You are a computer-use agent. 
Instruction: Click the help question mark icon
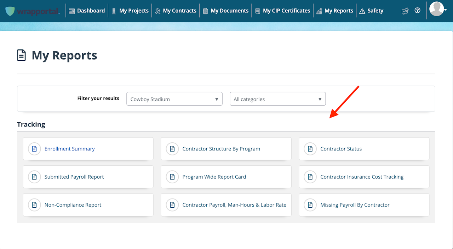(418, 11)
